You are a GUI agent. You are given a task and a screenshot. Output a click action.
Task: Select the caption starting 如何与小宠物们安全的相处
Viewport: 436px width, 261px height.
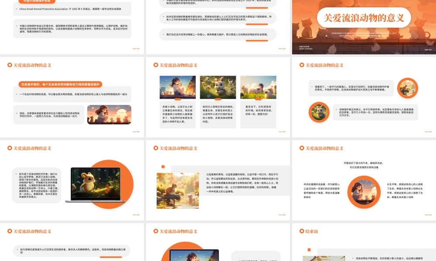(x=218, y=114)
